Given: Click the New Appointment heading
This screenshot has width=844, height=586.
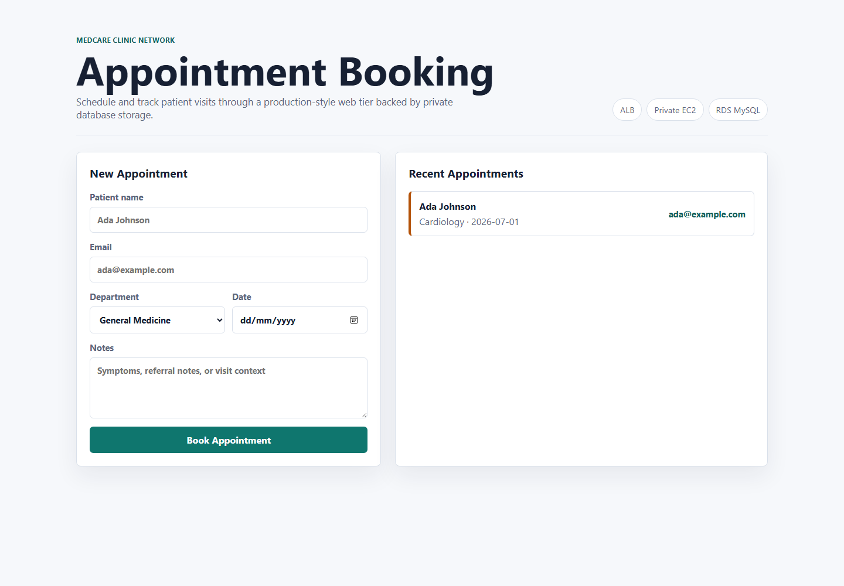Looking at the screenshot, I should pos(138,174).
